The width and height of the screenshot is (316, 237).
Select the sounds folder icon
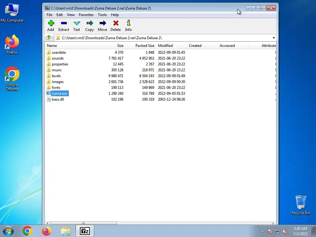(48, 58)
